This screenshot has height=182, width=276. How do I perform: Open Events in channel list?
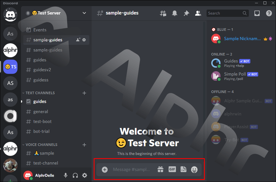point(56,30)
